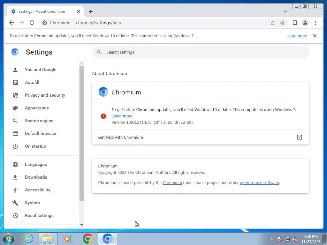Open Accessibility settings

click(x=38, y=190)
